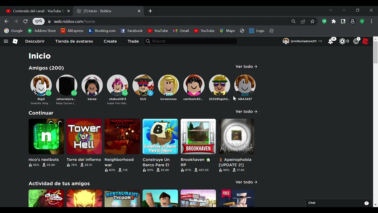The image size is (378, 213).
Task: Click the search magnifier in Roblox bar
Action: [x=148, y=41]
